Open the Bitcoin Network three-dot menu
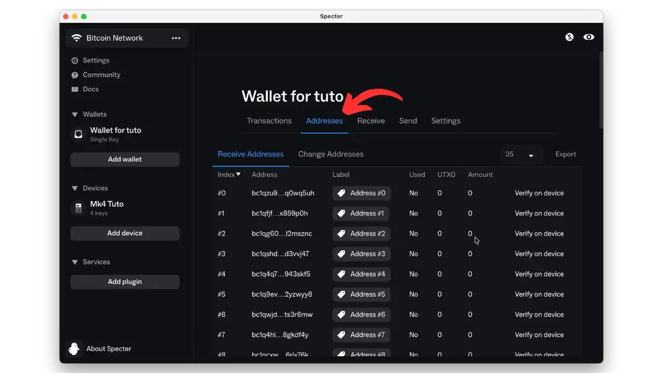Screen dimensions: 663x373 tap(176, 38)
